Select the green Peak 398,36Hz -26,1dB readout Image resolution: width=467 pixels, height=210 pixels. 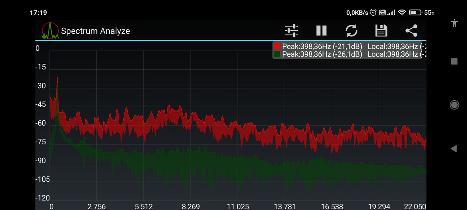pos(322,54)
